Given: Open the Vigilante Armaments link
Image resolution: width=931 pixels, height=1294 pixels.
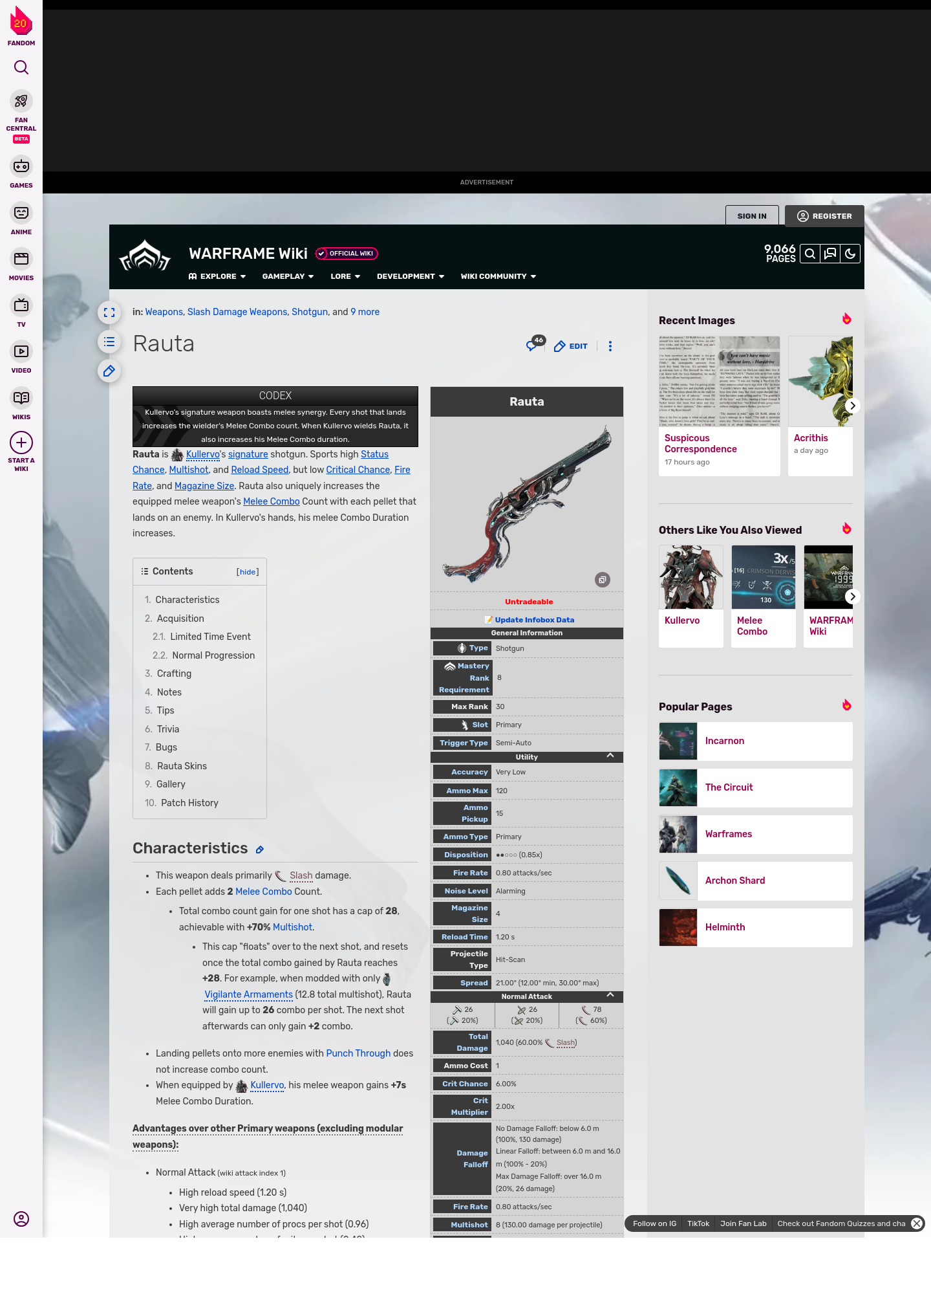Looking at the screenshot, I should pyautogui.click(x=249, y=994).
